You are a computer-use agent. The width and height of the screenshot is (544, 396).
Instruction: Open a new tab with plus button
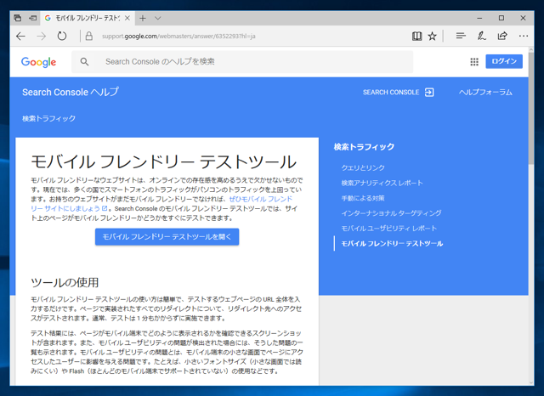pyautogui.click(x=143, y=18)
